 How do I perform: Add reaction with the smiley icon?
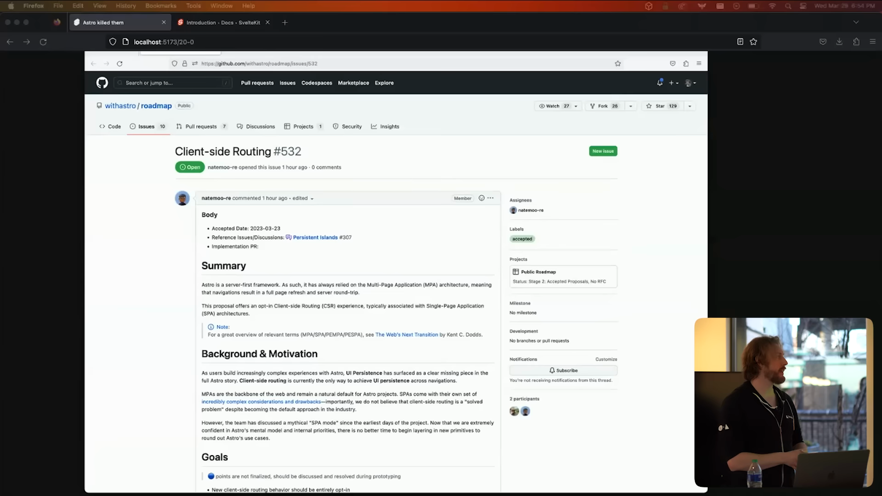[x=481, y=198]
